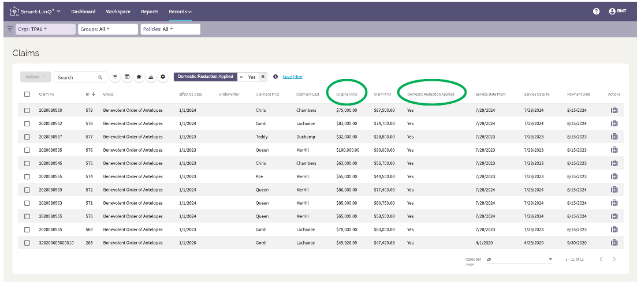Open the RMT user account icon

pos(612,12)
